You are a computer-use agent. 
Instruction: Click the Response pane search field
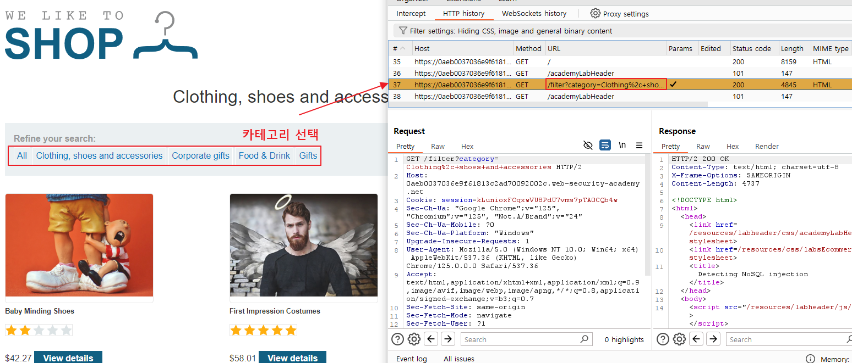789,339
